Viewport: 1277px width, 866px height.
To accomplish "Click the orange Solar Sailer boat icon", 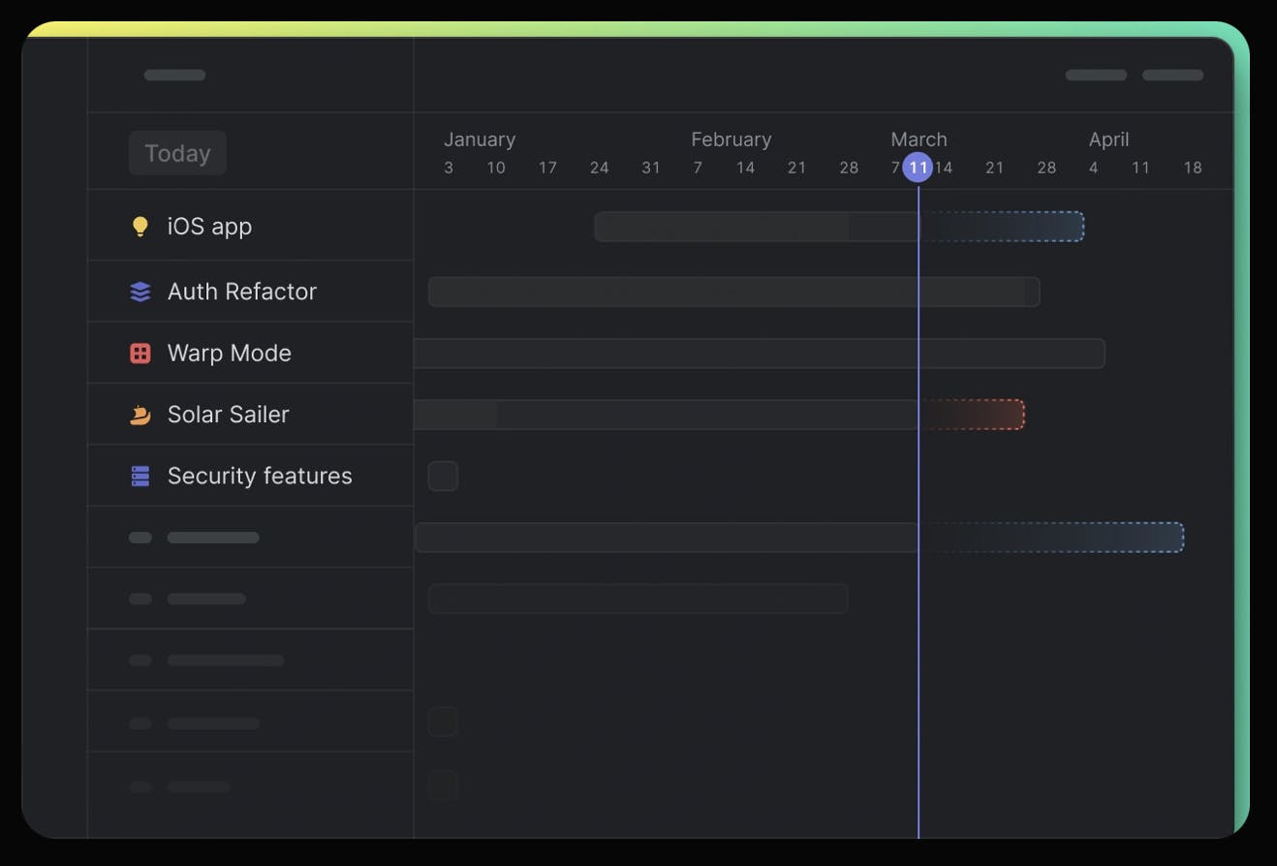I will 140,416.
